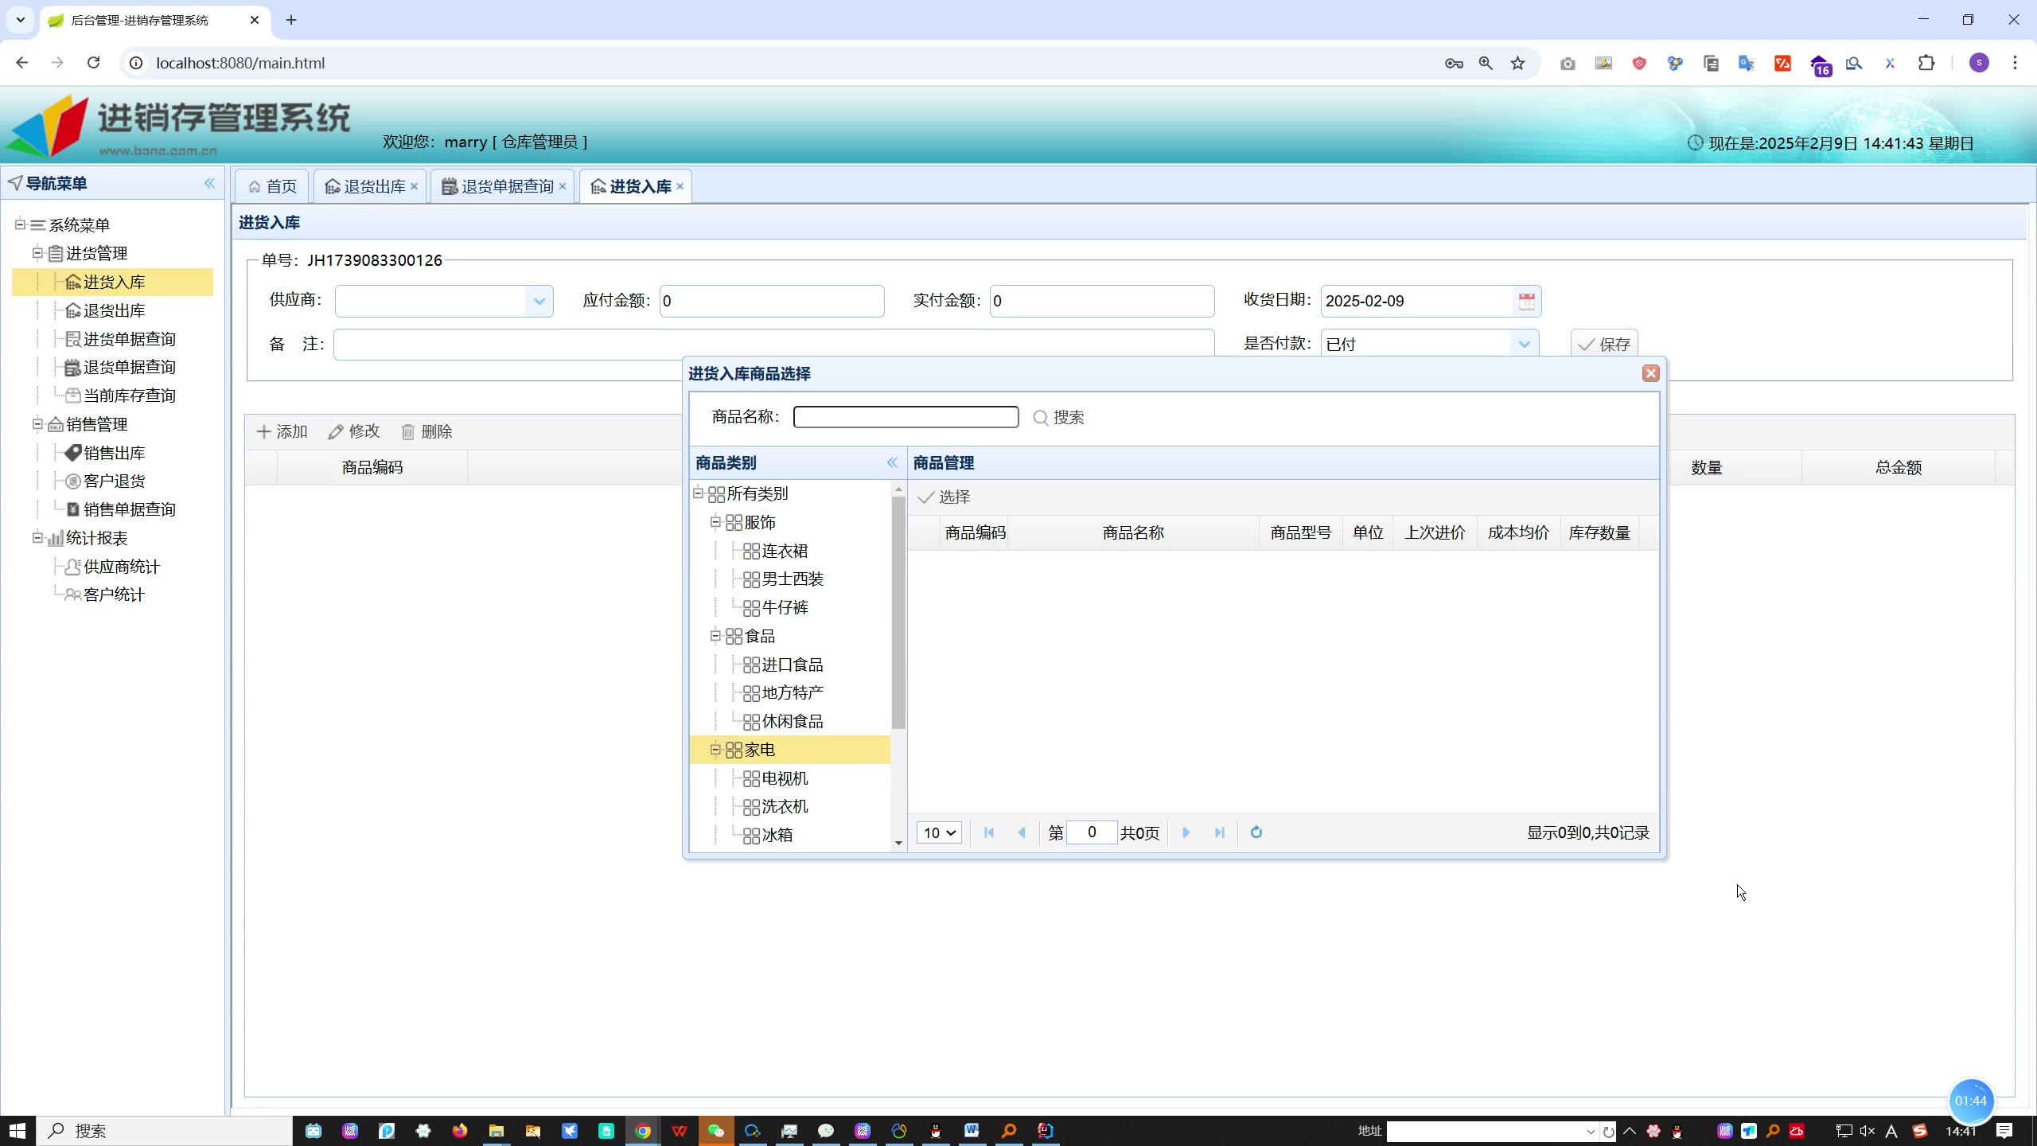Collapse the 服饰 category node

pos(715,522)
